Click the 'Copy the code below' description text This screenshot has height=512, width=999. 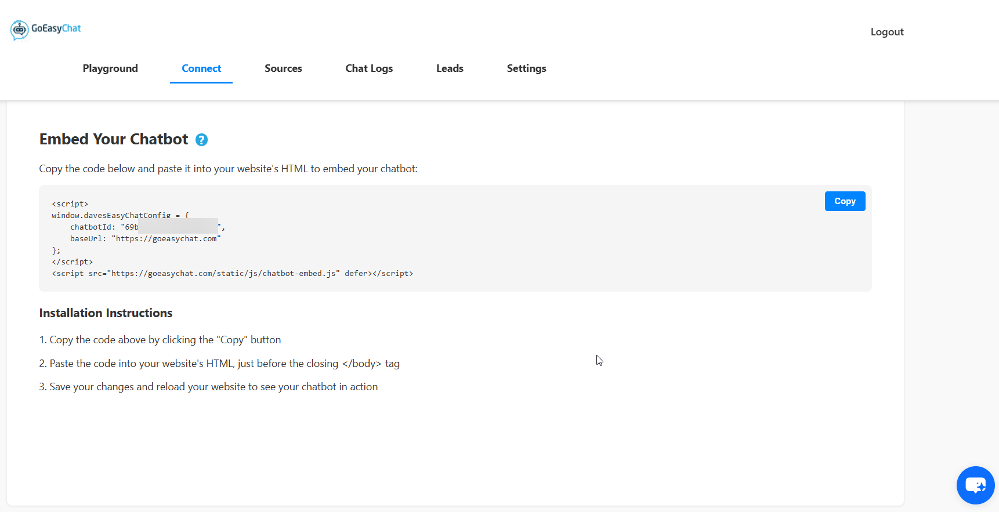tap(228, 169)
